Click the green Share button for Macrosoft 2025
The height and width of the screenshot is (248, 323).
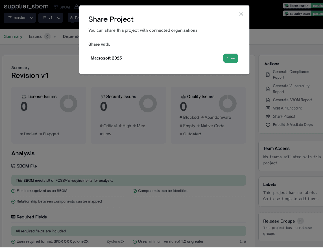(230, 58)
